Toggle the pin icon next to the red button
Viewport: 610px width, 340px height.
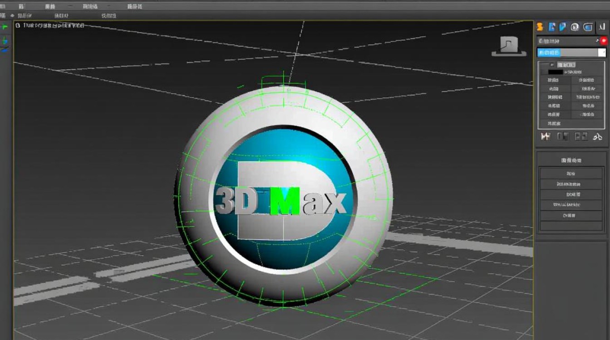pyautogui.click(x=597, y=41)
